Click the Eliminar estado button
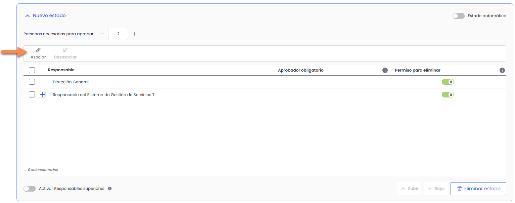Screen dimensions: 515x203 click(x=478, y=189)
